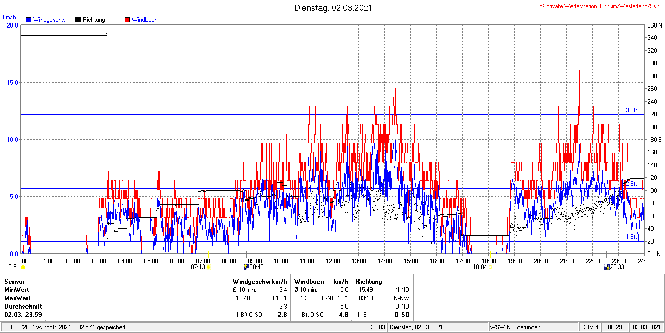Image resolution: width=665 pixels, height=333 pixels.
Task: Click the Windgeschw km/h column header
Action: click(260, 282)
